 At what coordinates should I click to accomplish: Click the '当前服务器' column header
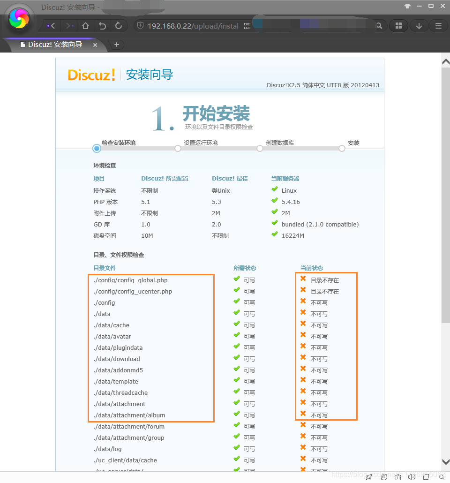coord(285,178)
